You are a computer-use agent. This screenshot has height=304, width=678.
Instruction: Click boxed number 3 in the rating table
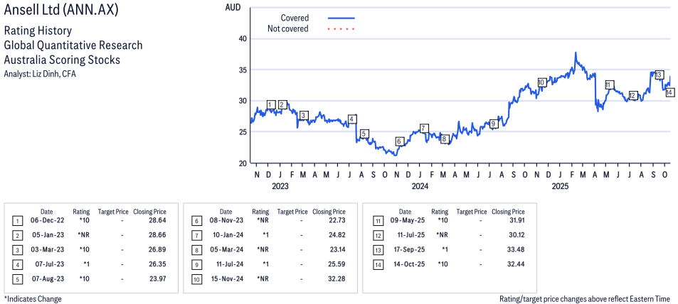16,249
